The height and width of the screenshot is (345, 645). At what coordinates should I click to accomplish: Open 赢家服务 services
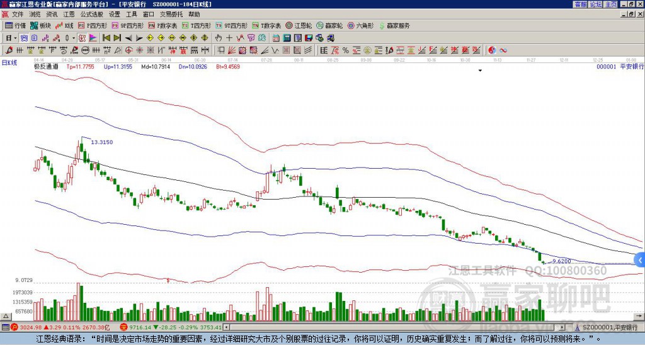coord(394,26)
